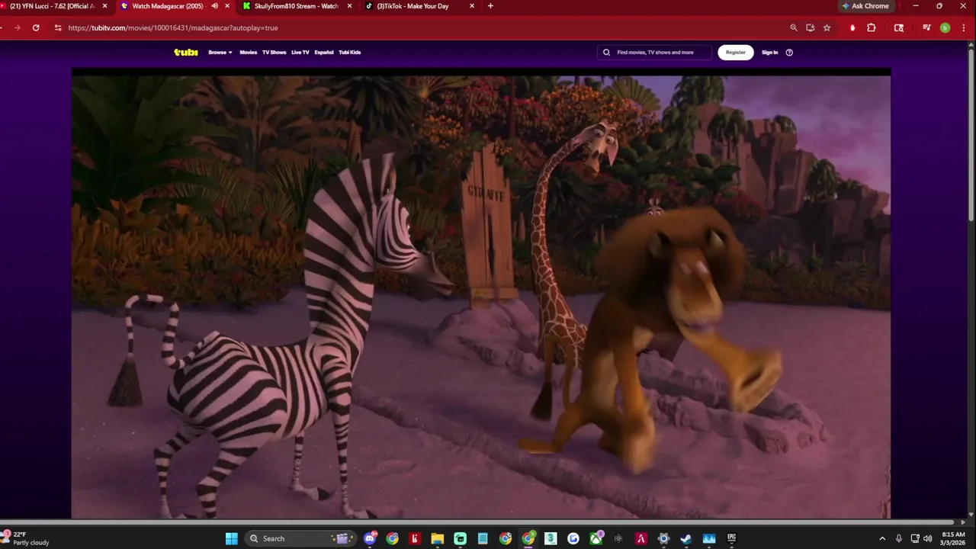Open the Notepad taskbar icon
Viewport: 976px width, 549px height.
click(x=483, y=538)
